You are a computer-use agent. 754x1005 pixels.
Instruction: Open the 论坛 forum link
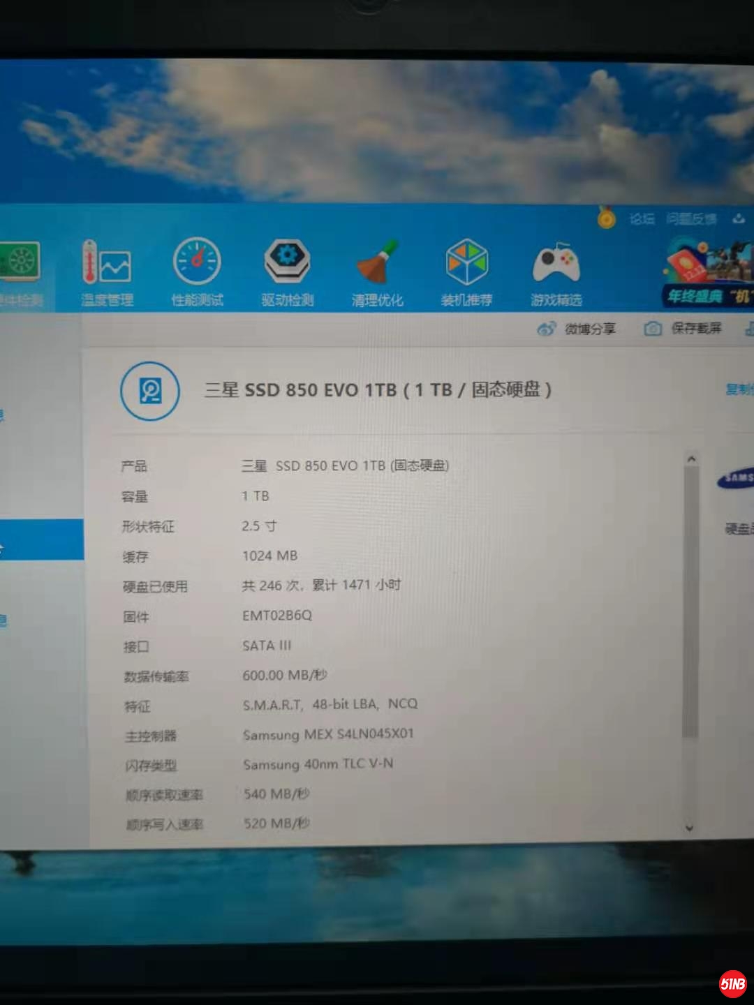pyautogui.click(x=642, y=219)
